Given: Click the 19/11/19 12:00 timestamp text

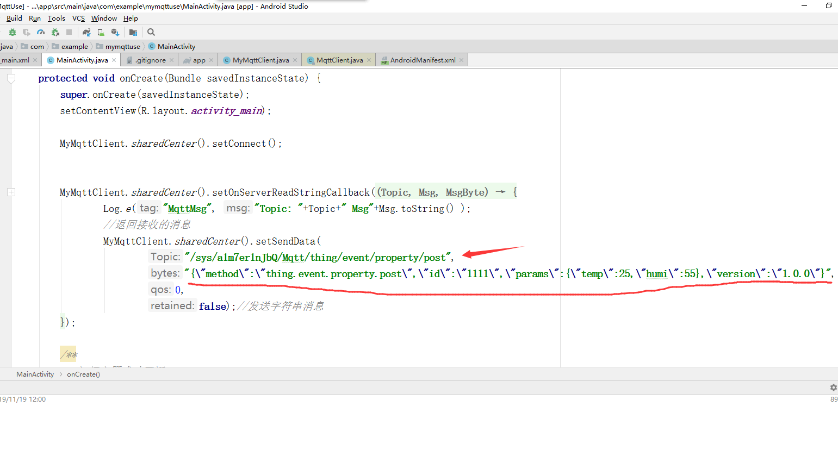Looking at the screenshot, I should pyautogui.click(x=23, y=399).
